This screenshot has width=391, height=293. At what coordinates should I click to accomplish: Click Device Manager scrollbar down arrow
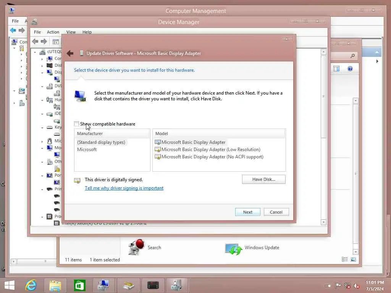click(x=323, y=222)
